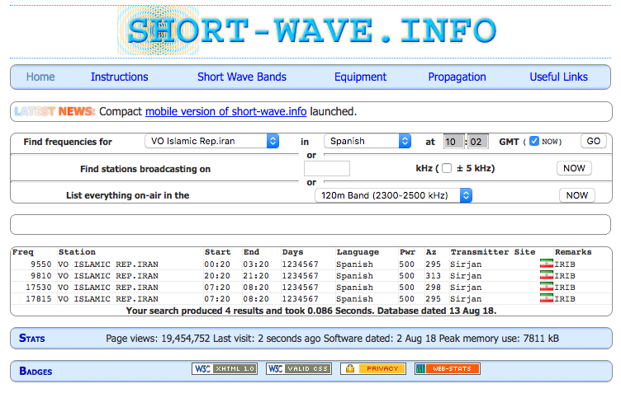Click the Remarks column header
The image size is (621, 393).
(573, 252)
